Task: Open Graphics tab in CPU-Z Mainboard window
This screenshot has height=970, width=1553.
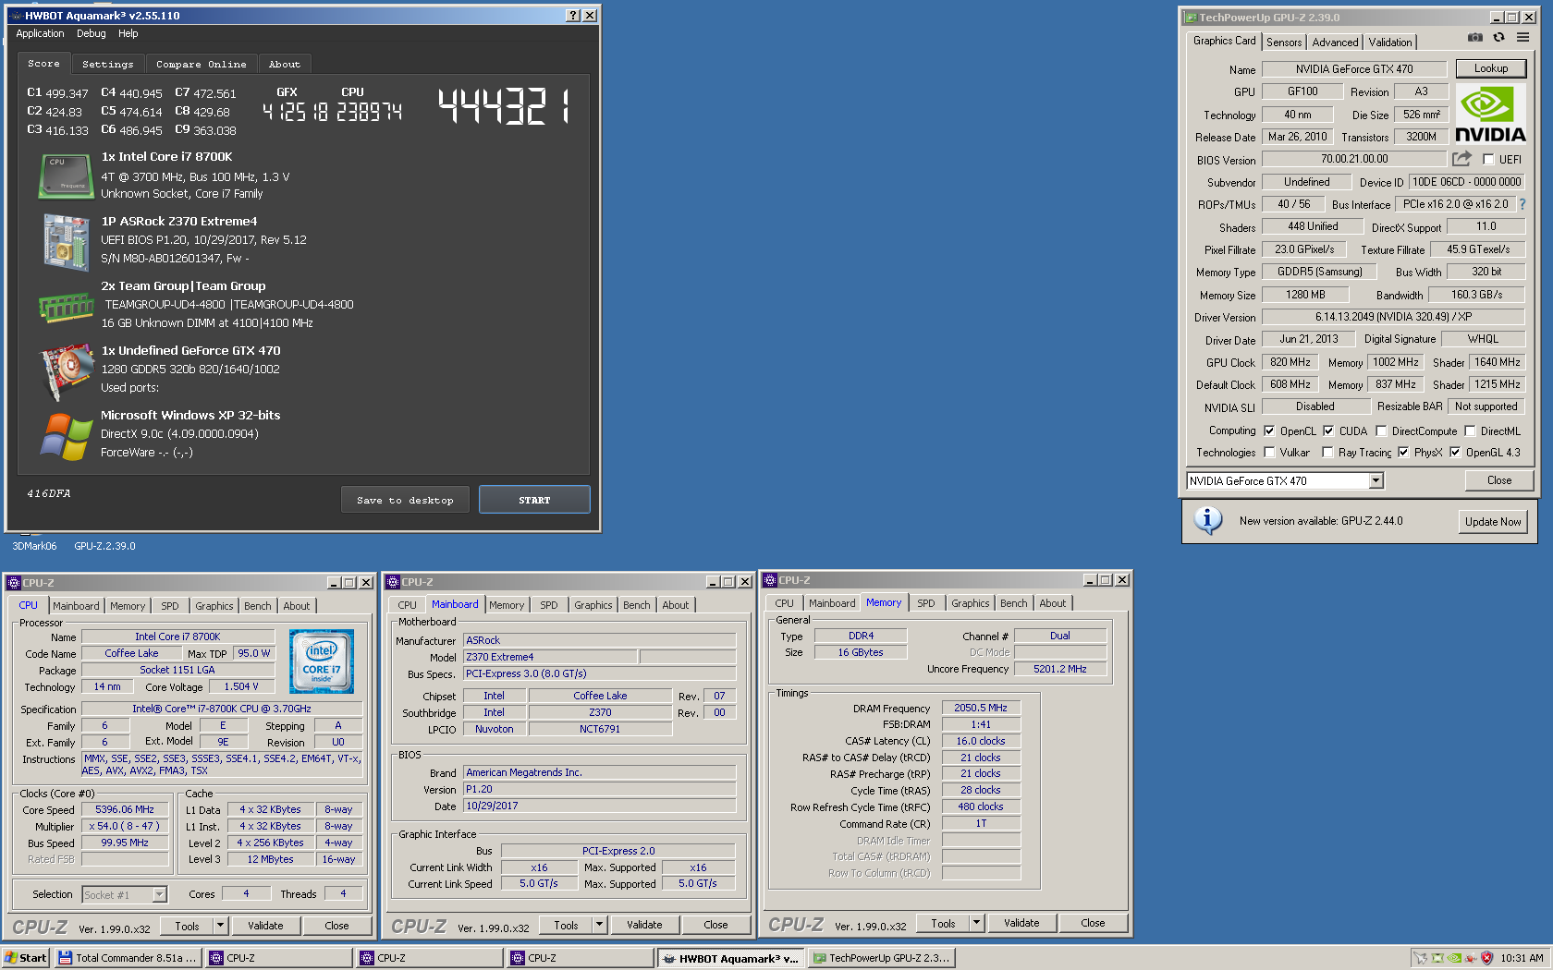Action: tap(593, 605)
